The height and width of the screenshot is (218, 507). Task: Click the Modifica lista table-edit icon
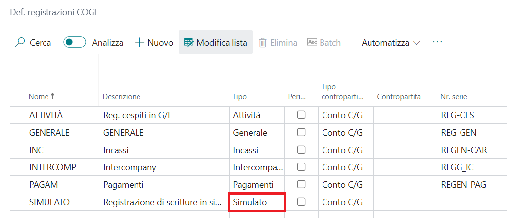coord(189,43)
